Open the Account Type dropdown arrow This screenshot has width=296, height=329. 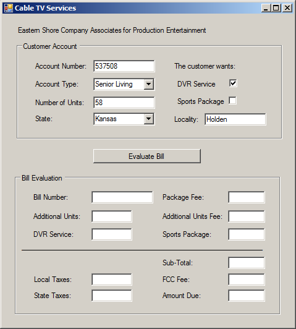click(149, 84)
